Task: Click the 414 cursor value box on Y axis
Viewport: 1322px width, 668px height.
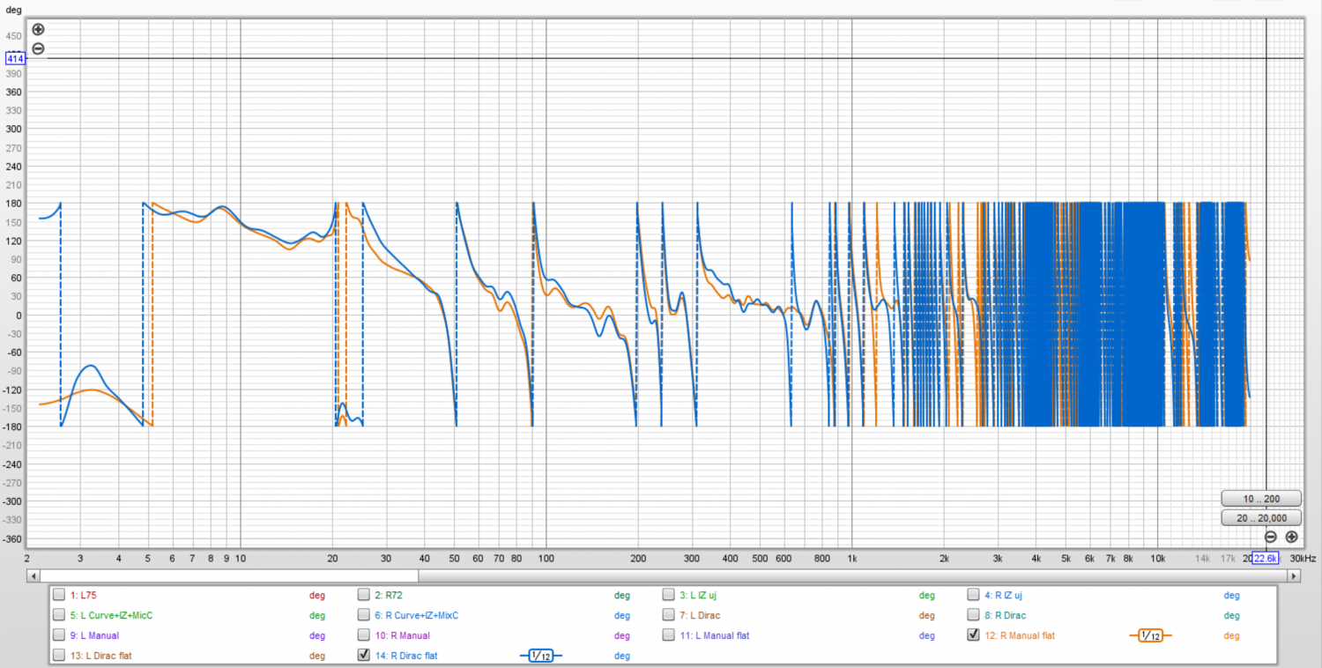Action: 15,58
